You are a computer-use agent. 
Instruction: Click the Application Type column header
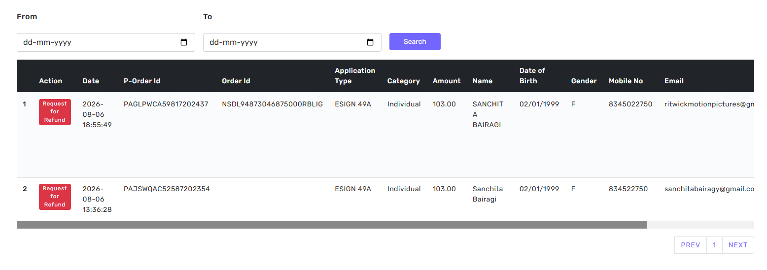(355, 76)
